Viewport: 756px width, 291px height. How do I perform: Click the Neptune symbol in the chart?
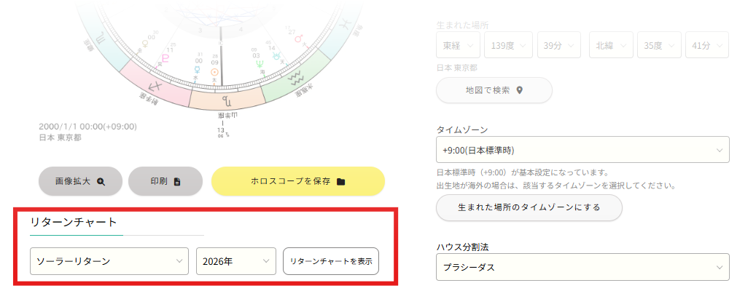point(260,63)
